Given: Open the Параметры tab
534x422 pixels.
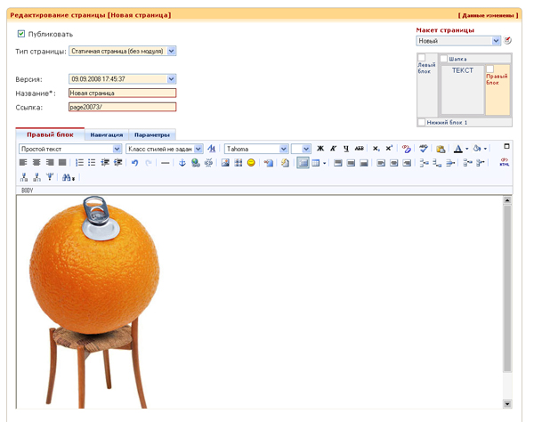Looking at the screenshot, I should (x=152, y=134).
